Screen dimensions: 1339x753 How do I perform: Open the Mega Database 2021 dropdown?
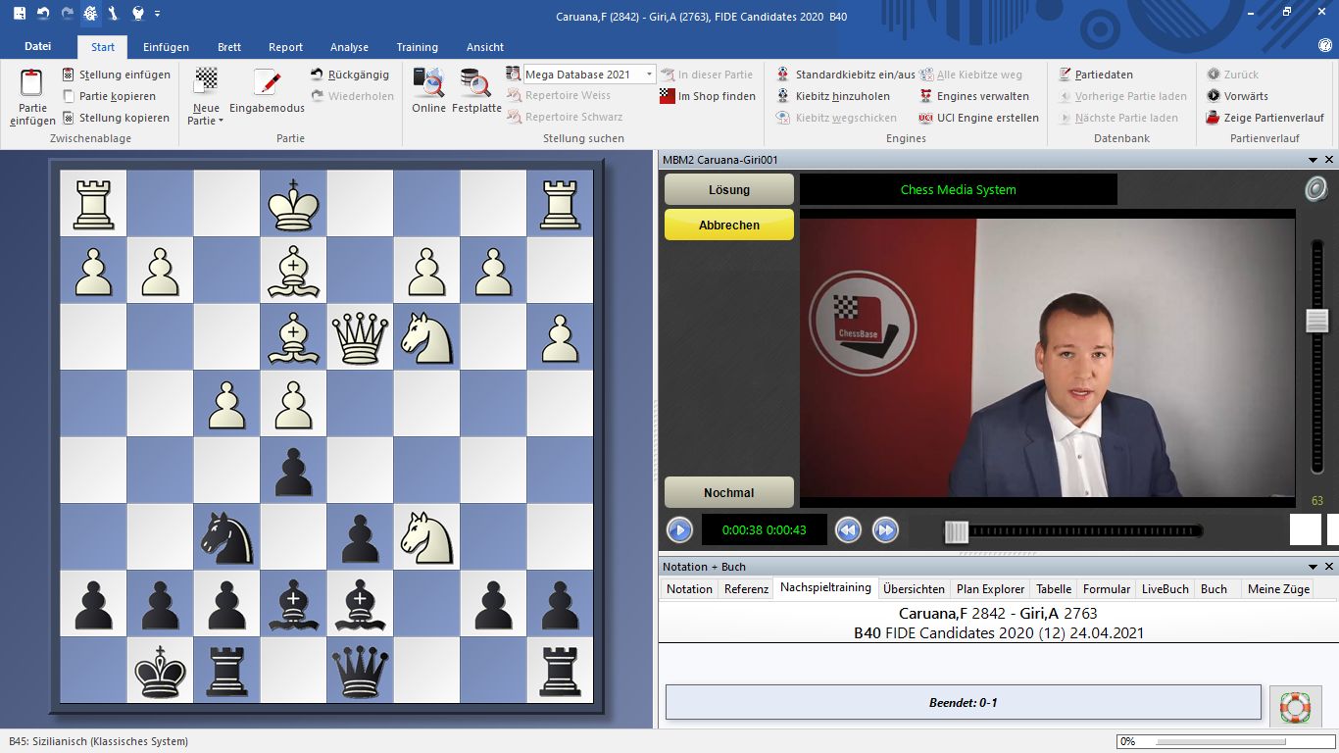click(x=648, y=75)
